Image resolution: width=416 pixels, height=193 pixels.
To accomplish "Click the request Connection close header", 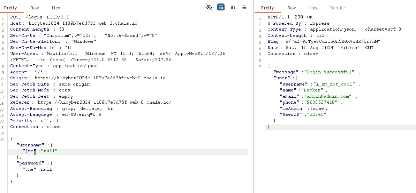I will (35, 127).
